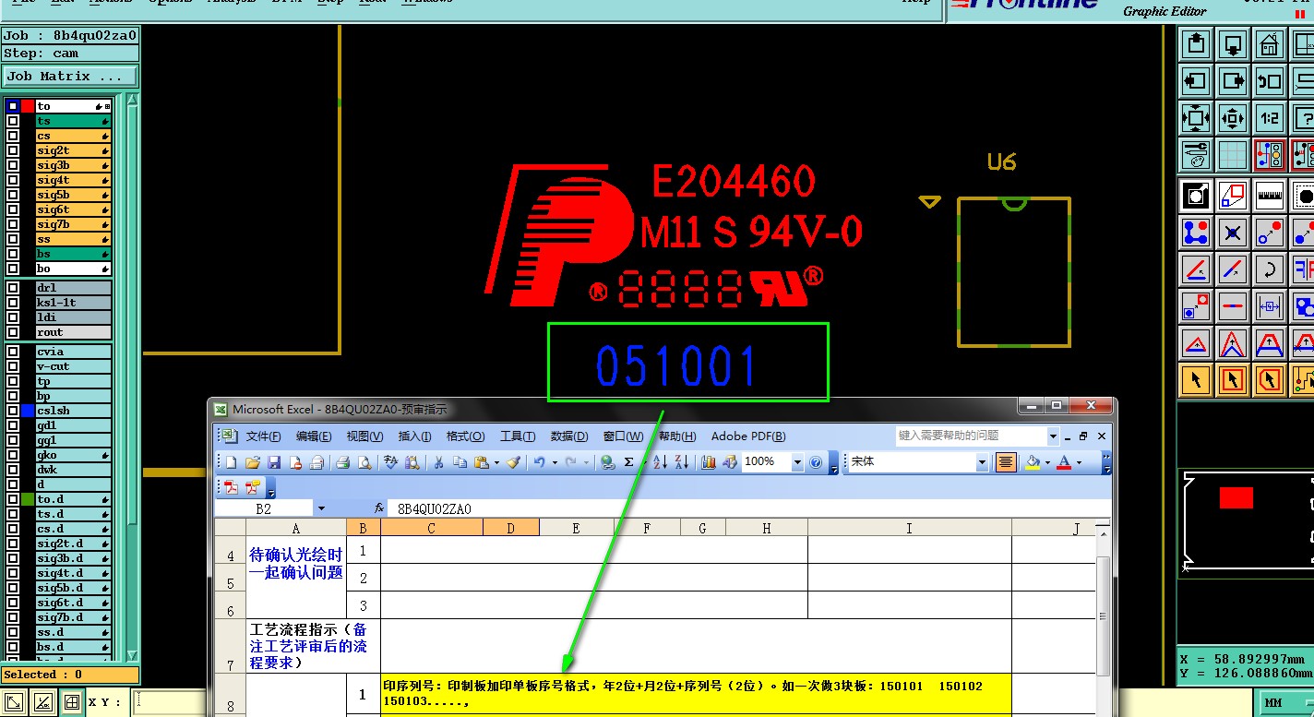1314x717 pixels.
Task: Toggle the checkbox for layer ts
Action: 13,121
